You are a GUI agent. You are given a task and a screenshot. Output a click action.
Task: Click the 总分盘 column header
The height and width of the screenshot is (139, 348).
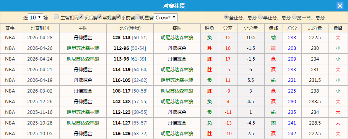tap(315, 28)
